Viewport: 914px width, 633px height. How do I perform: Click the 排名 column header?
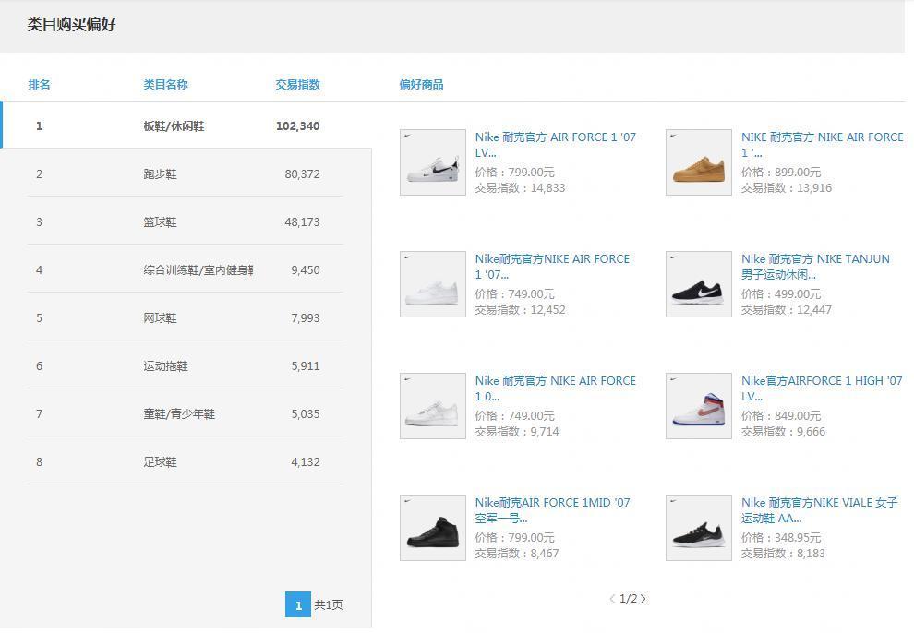pos(39,84)
